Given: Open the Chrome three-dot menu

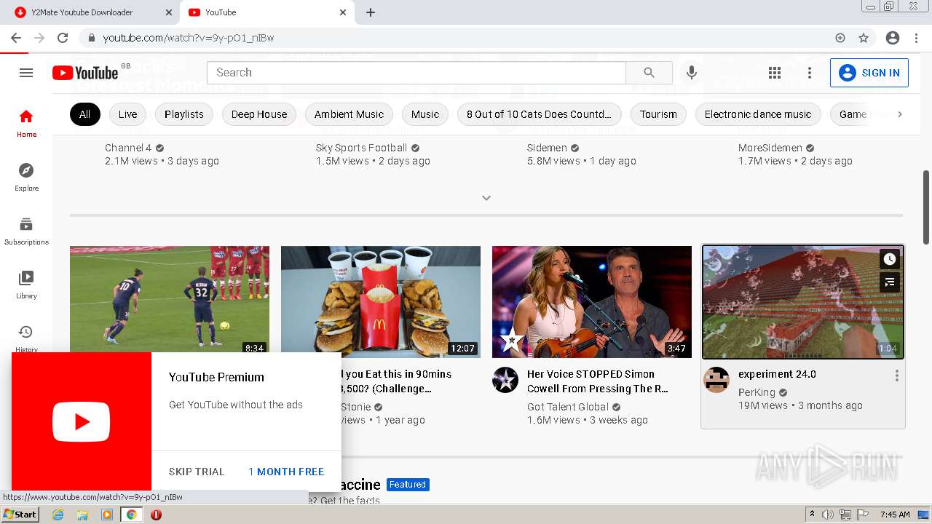Looking at the screenshot, I should tap(917, 38).
